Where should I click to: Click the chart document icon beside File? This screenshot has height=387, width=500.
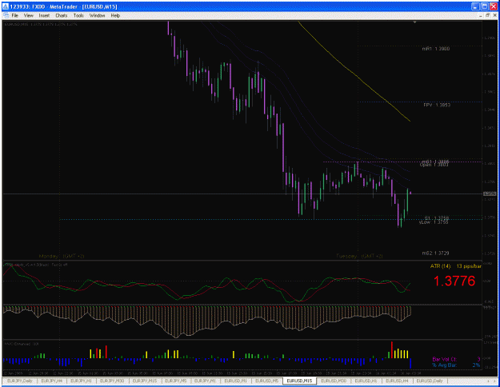(6, 15)
